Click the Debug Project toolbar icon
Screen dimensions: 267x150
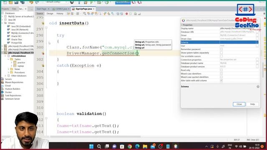click(x=99, y=2)
